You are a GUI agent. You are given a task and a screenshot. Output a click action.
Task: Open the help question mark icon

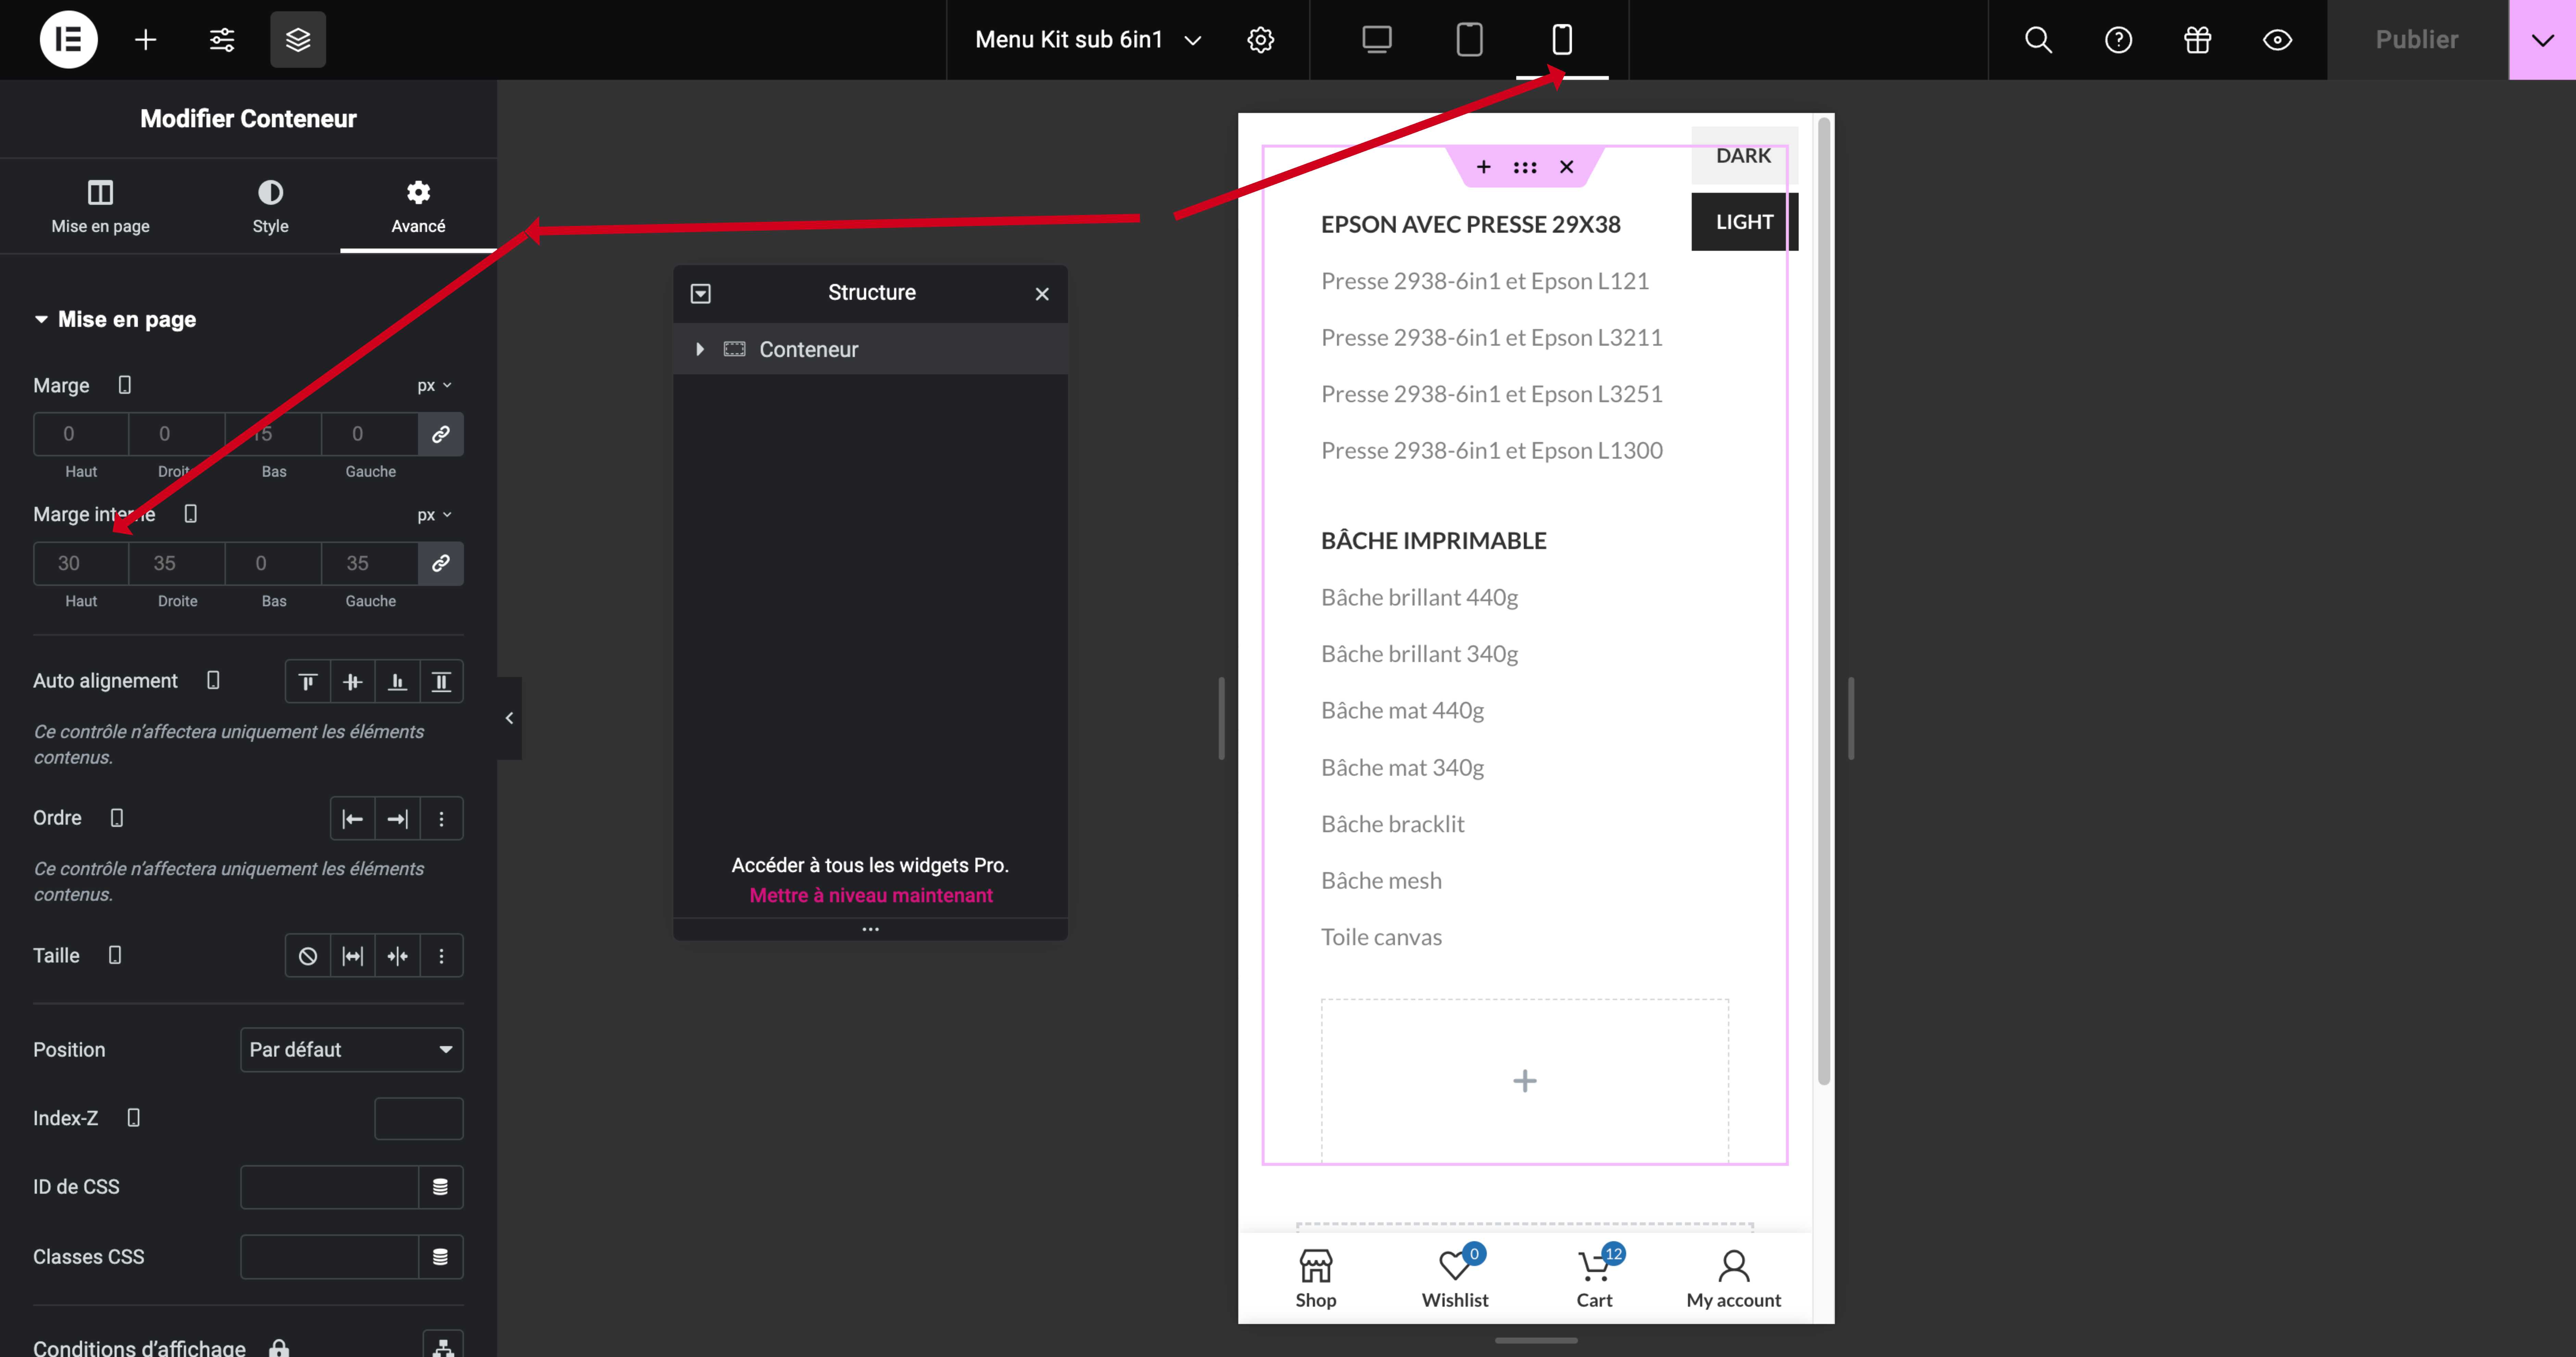[2118, 40]
